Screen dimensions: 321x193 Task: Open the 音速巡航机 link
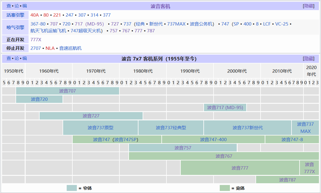click(x=70, y=48)
